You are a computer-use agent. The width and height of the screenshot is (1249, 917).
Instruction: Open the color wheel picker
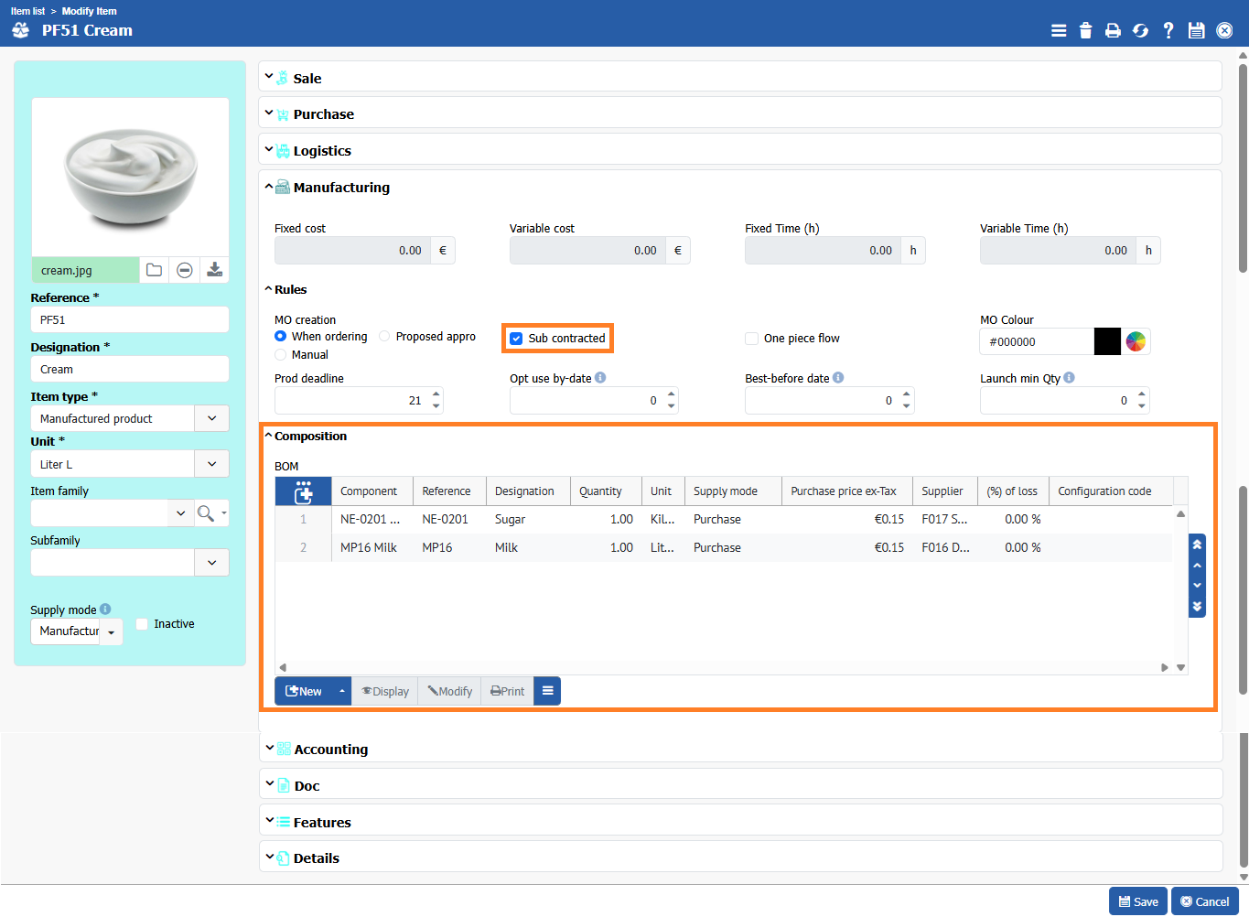[x=1136, y=341]
